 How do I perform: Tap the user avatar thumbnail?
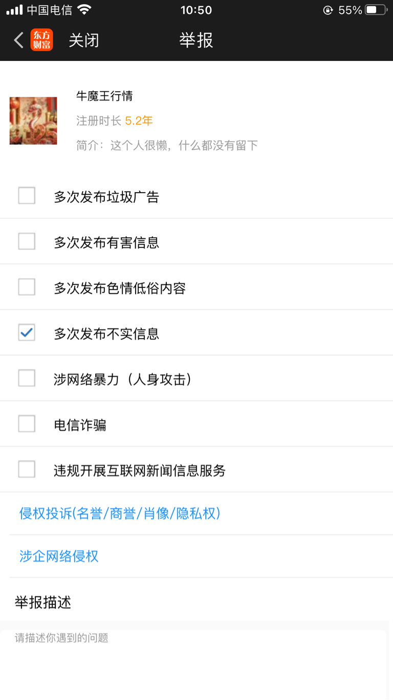(x=33, y=120)
